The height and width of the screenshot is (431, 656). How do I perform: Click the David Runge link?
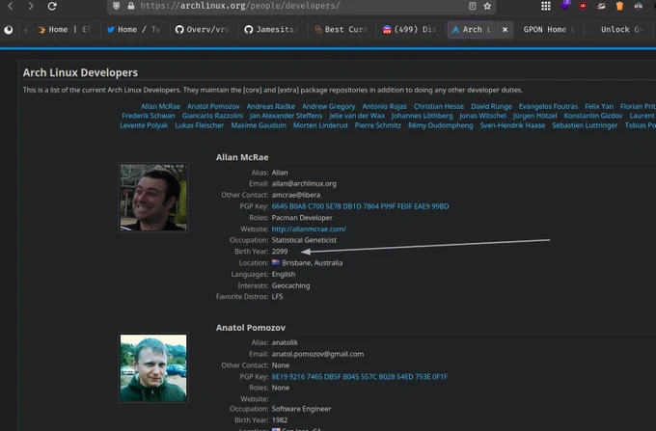tap(491, 106)
